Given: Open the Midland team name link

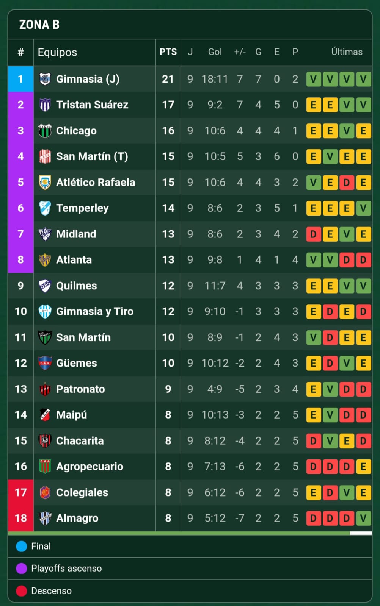Looking at the screenshot, I should 76,234.
